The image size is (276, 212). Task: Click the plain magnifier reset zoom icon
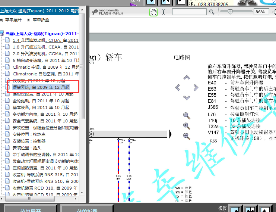pyautogui.click(x=186, y=116)
